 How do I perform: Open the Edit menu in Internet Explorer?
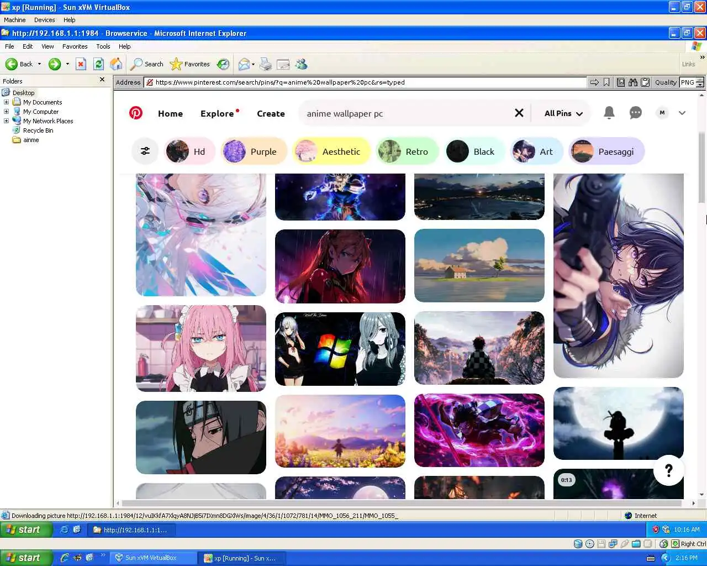28,46
